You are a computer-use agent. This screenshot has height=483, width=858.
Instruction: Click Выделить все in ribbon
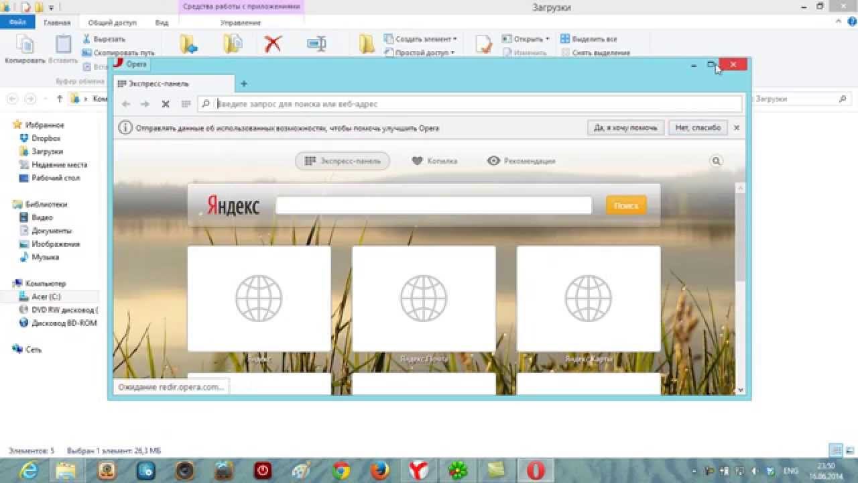tap(589, 39)
